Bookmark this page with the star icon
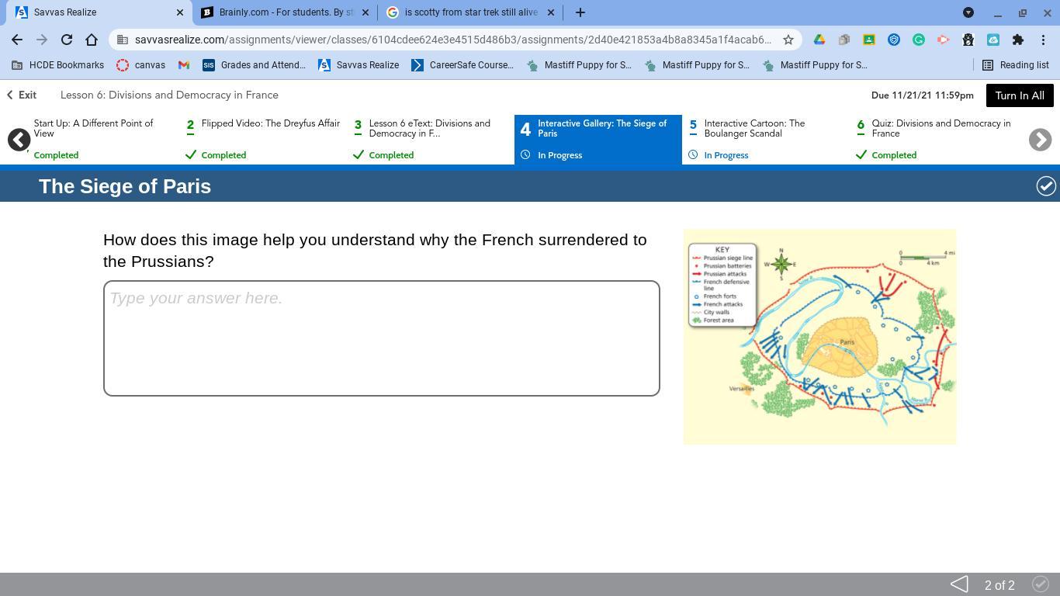The image size is (1060, 596). coord(788,40)
